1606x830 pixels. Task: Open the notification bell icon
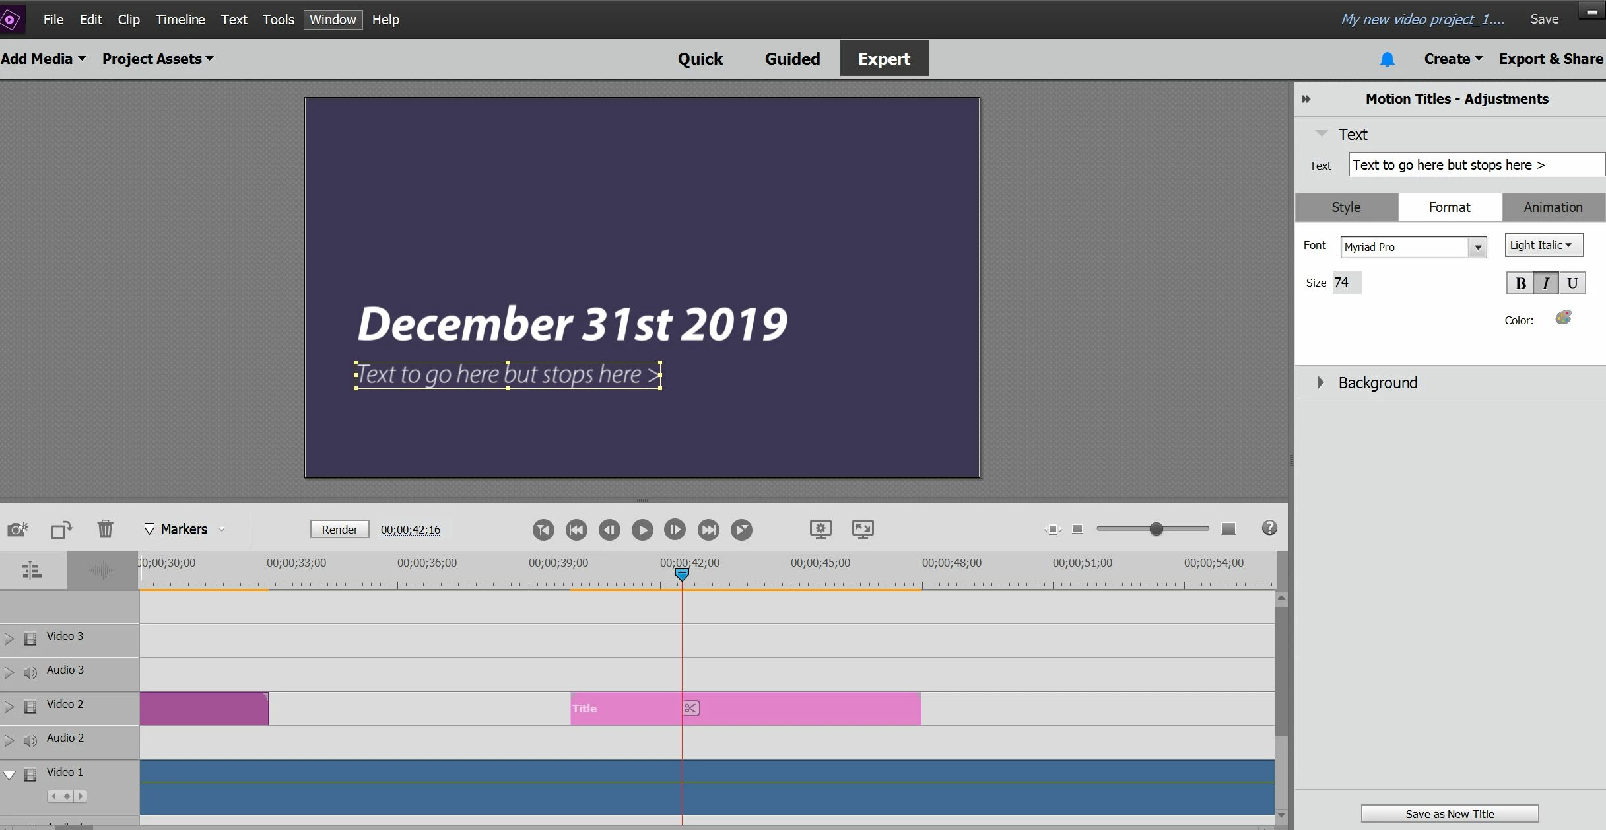1387,59
